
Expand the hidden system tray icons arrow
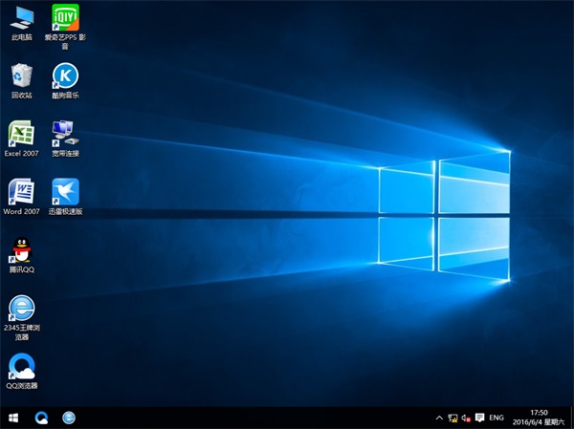tap(437, 418)
